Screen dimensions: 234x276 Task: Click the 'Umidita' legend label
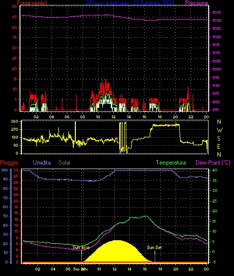pos(42,163)
